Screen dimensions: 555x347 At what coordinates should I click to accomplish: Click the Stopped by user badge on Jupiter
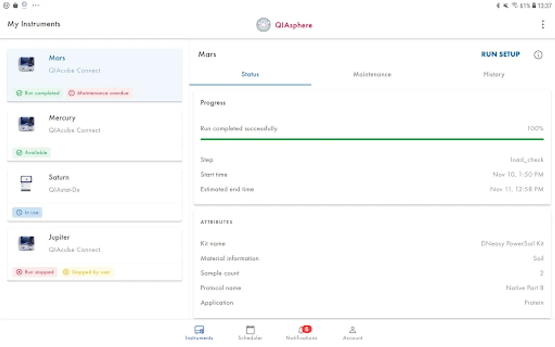point(87,272)
